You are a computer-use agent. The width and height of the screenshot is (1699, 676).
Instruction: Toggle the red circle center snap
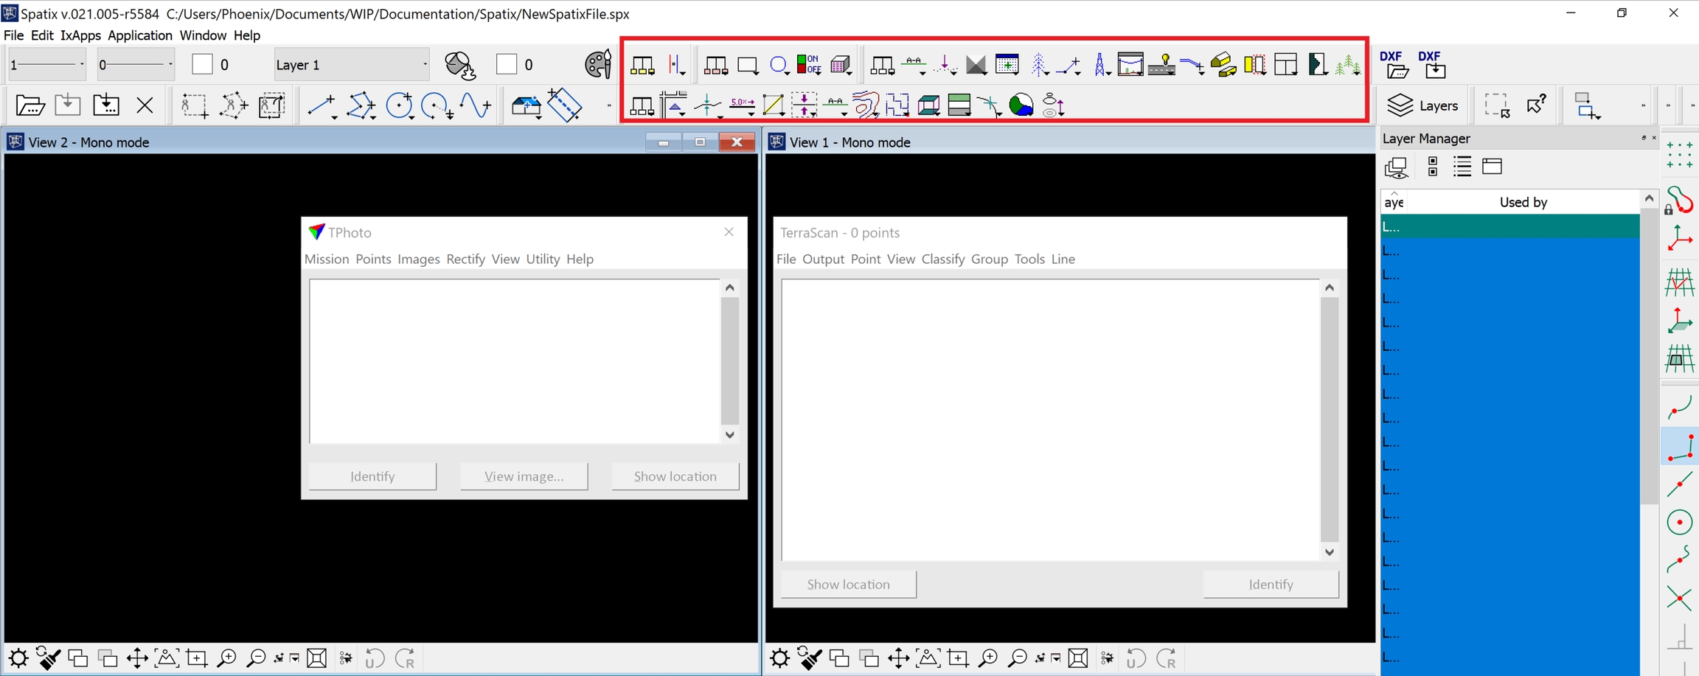pyautogui.click(x=1679, y=523)
